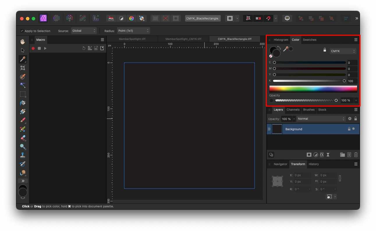The height and width of the screenshot is (231, 376).
Task: Expand more tools chevron in Tools panel
Action: click(x=23, y=181)
